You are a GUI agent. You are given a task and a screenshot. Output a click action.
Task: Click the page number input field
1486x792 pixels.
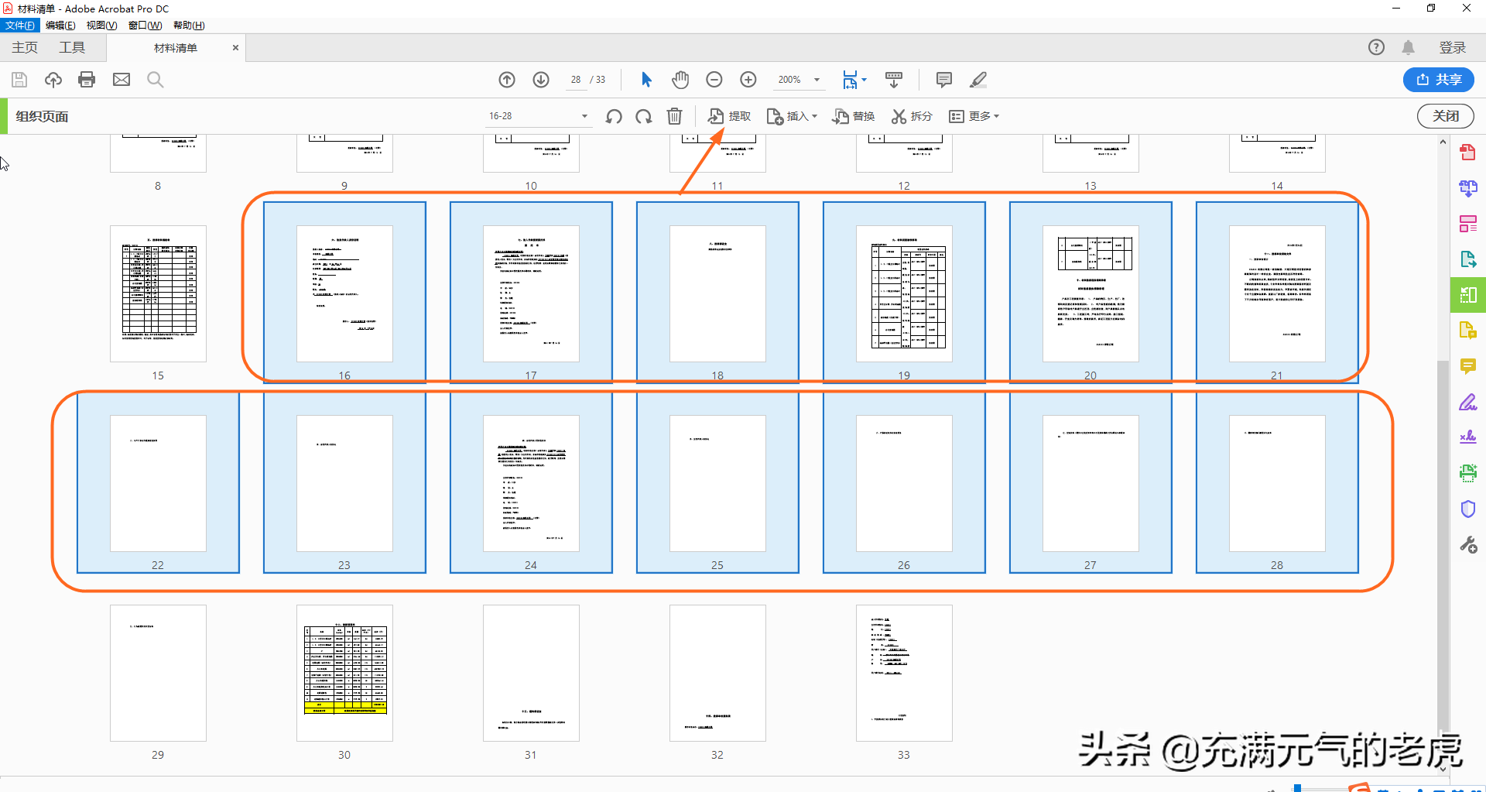point(576,80)
